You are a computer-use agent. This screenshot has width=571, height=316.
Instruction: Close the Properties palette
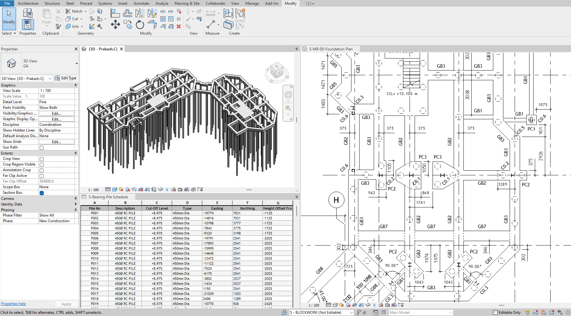pos(76,49)
